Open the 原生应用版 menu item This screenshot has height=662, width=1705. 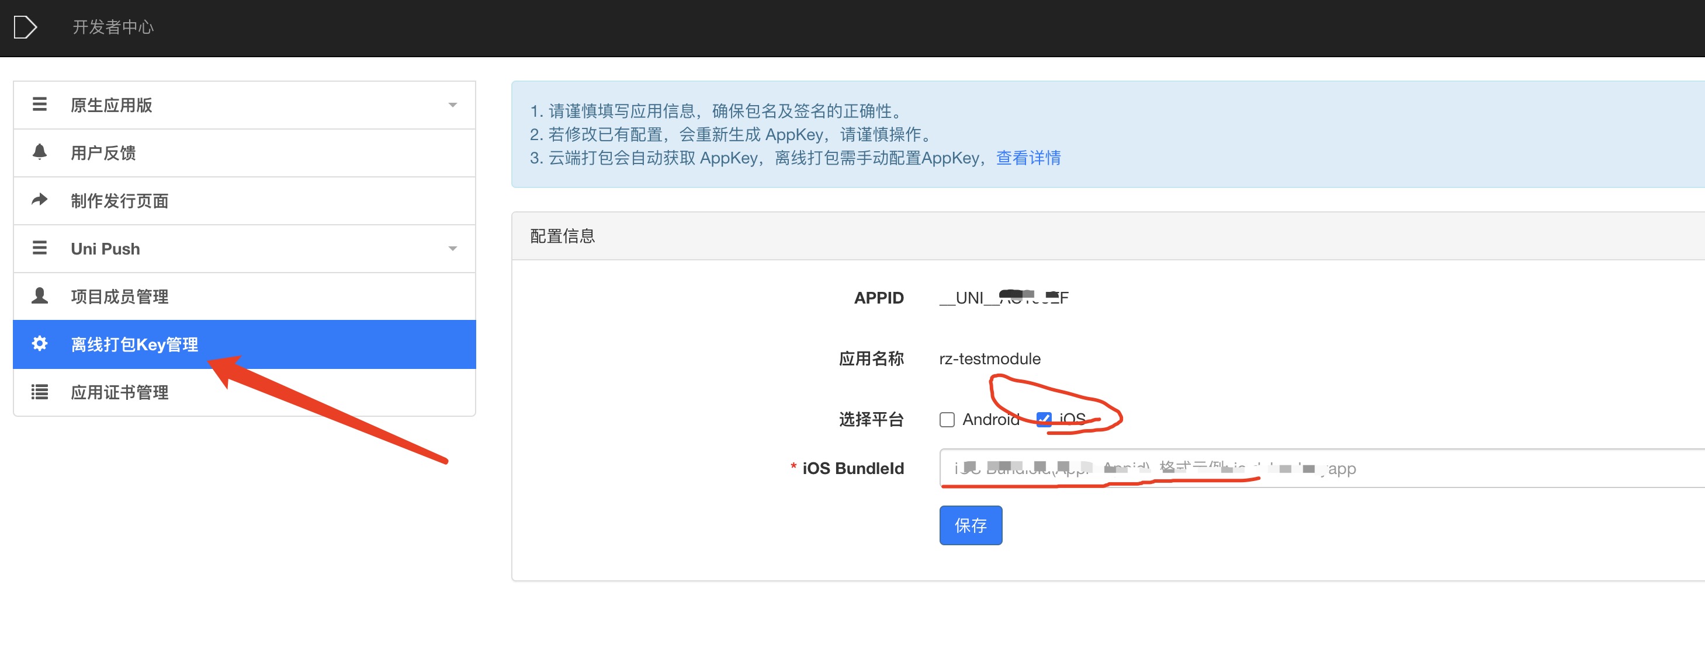[x=244, y=105]
